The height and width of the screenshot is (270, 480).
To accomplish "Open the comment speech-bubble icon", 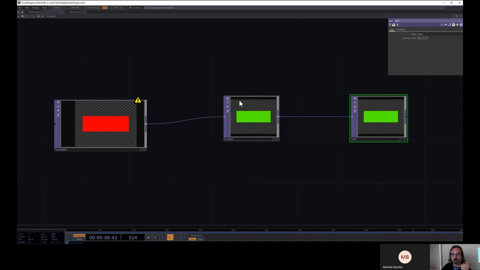I will [x=445, y=25].
